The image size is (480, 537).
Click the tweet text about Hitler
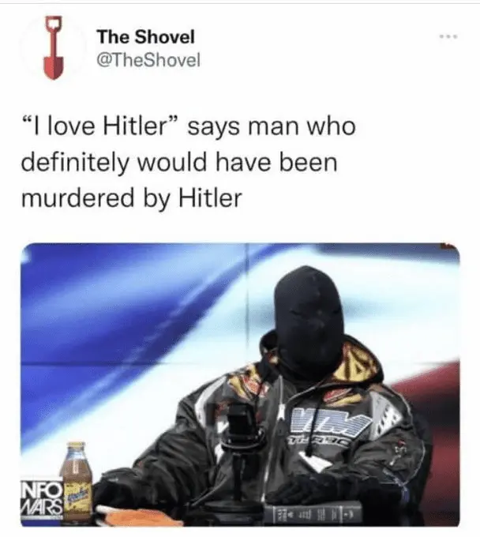click(x=189, y=162)
